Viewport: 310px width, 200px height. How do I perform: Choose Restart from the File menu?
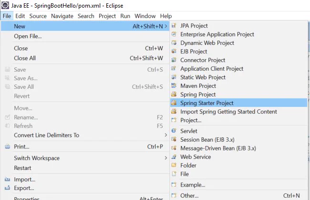85,168
